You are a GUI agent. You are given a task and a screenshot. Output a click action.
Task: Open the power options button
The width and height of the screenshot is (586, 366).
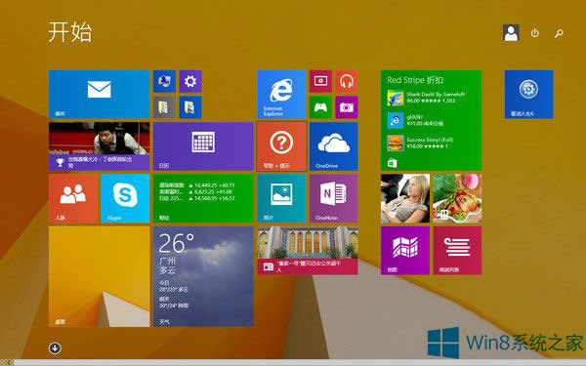pos(535,33)
